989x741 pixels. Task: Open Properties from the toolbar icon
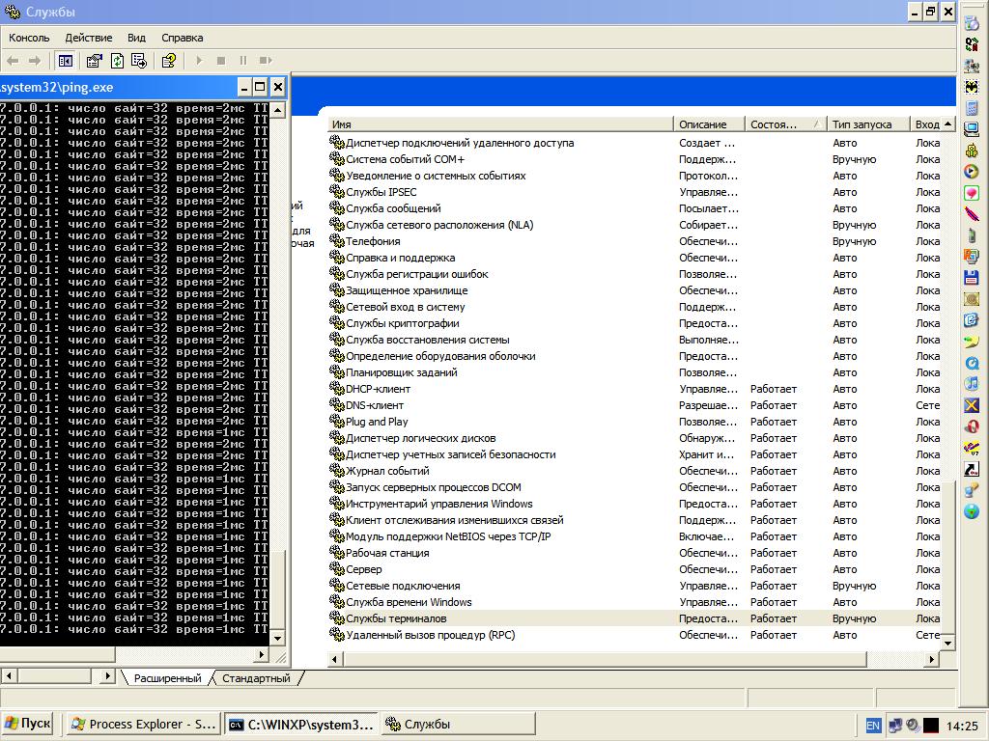click(x=94, y=61)
